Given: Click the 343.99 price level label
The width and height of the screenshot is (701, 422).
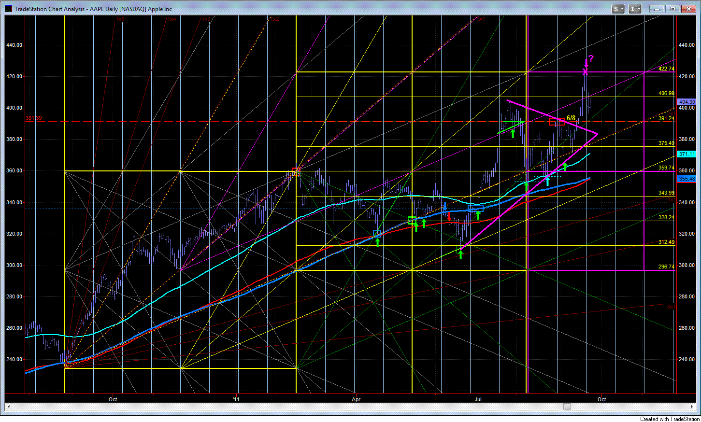Looking at the screenshot, I should pos(666,193).
